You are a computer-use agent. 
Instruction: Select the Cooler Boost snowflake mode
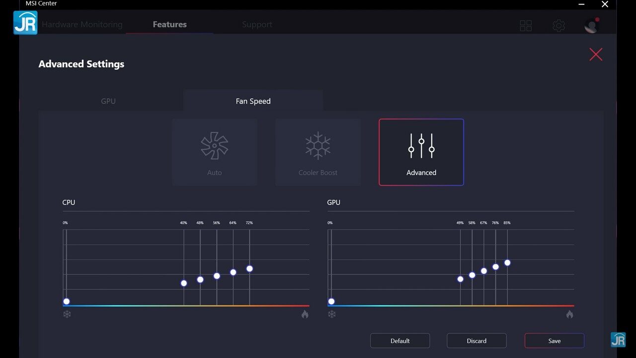click(x=318, y=152)
